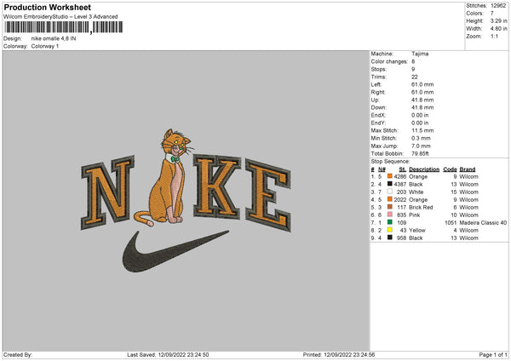Click the 'Stop Sequence:' heading
The width and height of the screenshot is (511, 361).
[390, 161]
